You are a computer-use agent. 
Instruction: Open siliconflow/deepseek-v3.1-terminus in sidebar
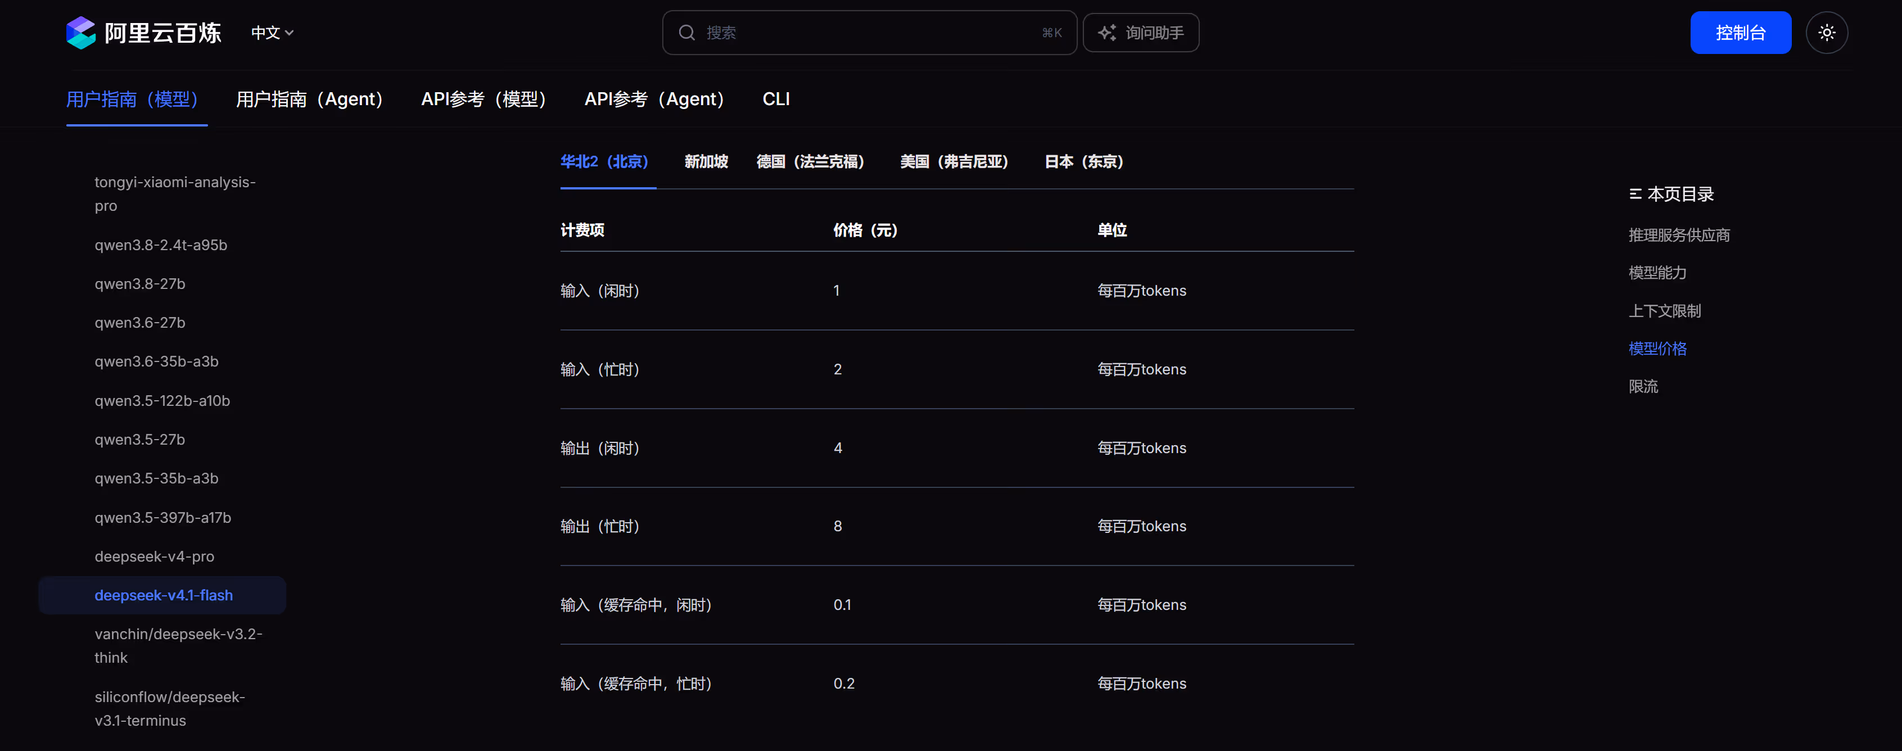[169, 709]
